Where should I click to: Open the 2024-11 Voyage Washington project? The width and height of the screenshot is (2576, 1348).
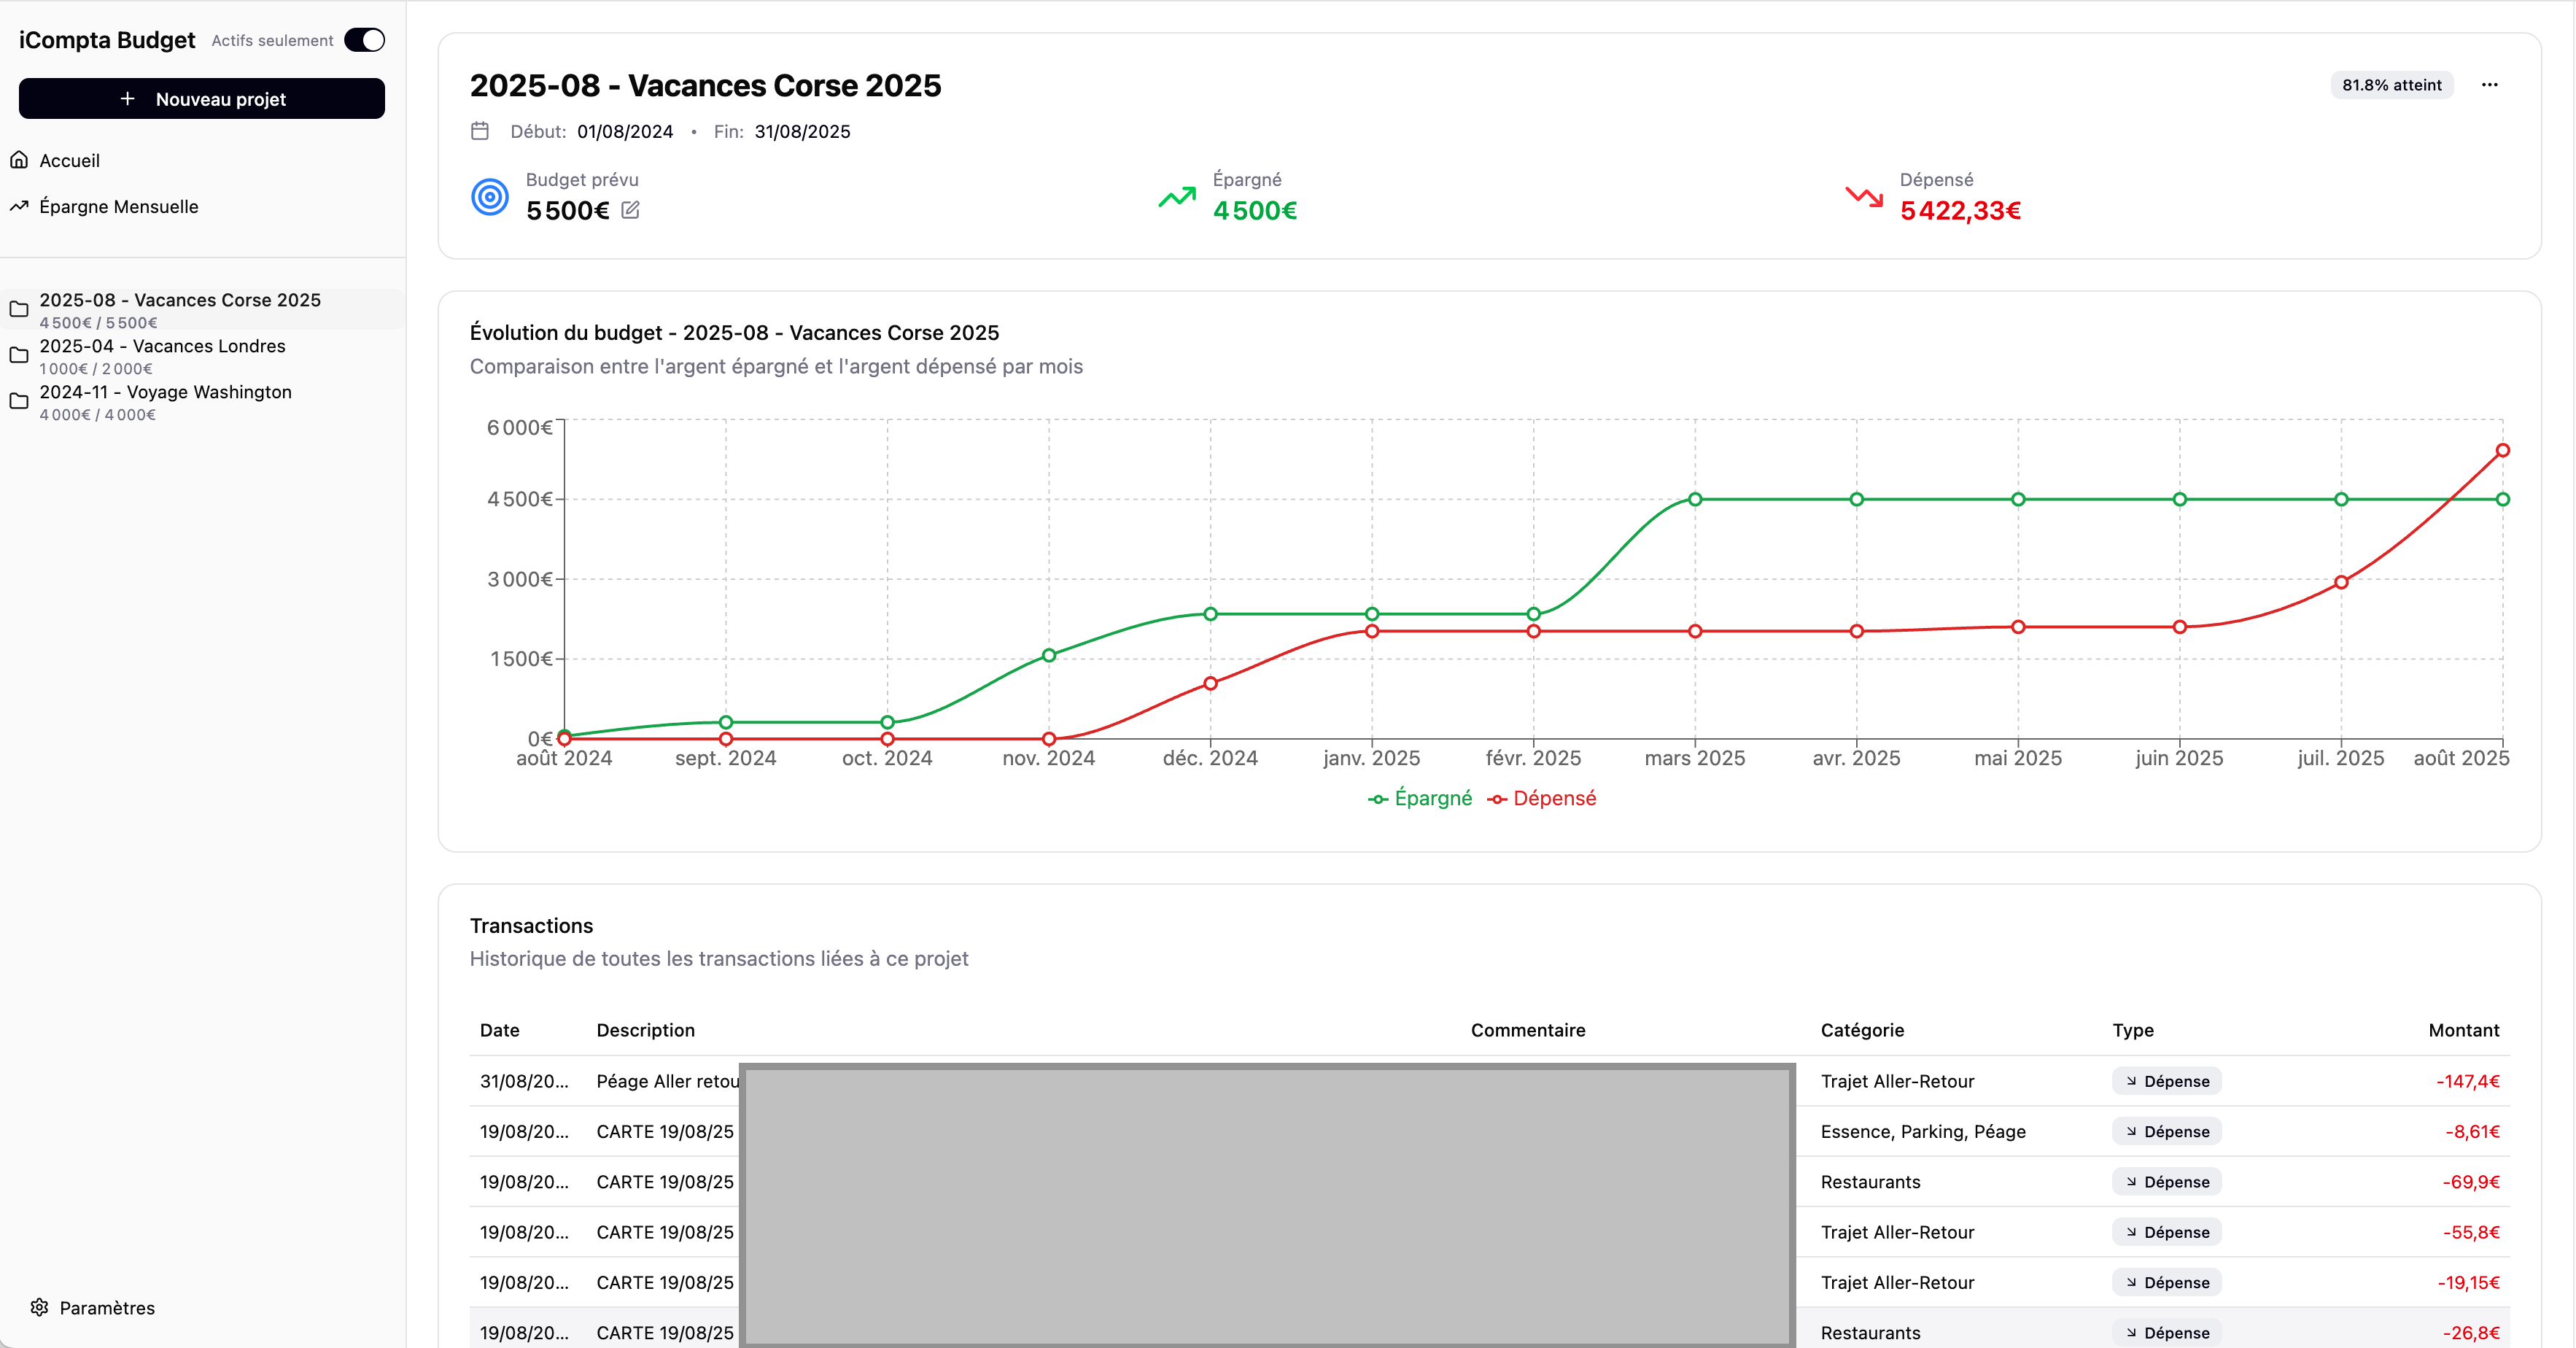[166, 392]
